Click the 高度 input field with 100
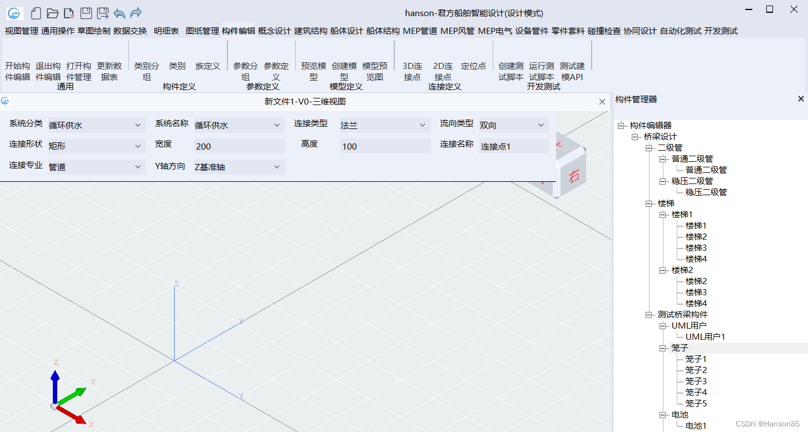Image resolution: width=808 pixels, height=432 pixels. pyautogui.click(x=385, y=146)
